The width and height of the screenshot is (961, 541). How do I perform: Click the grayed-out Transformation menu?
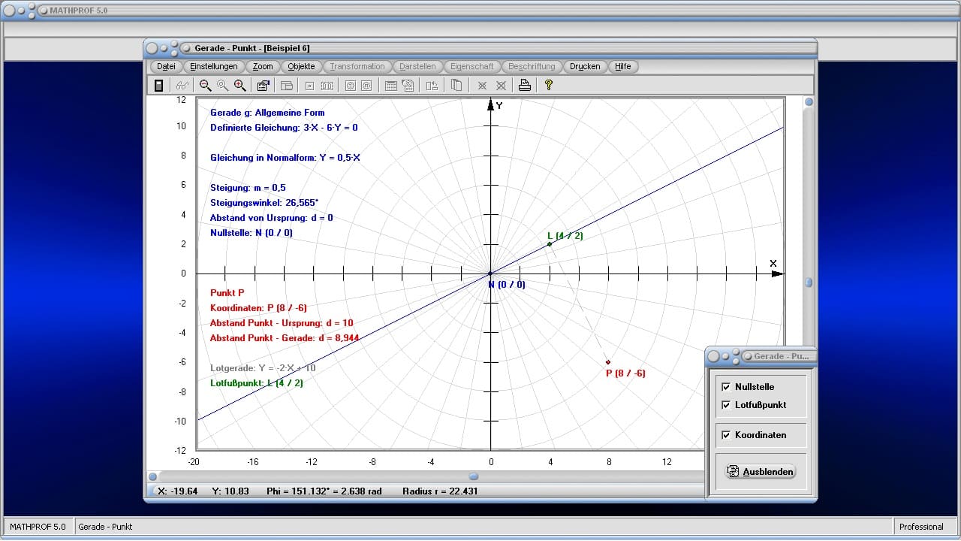click(357, 66)
